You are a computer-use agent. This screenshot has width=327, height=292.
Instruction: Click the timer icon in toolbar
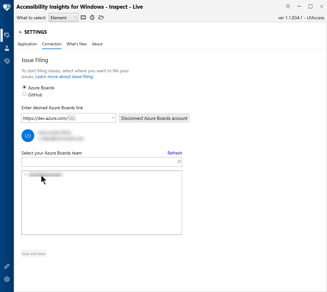[x=92, y=18]
